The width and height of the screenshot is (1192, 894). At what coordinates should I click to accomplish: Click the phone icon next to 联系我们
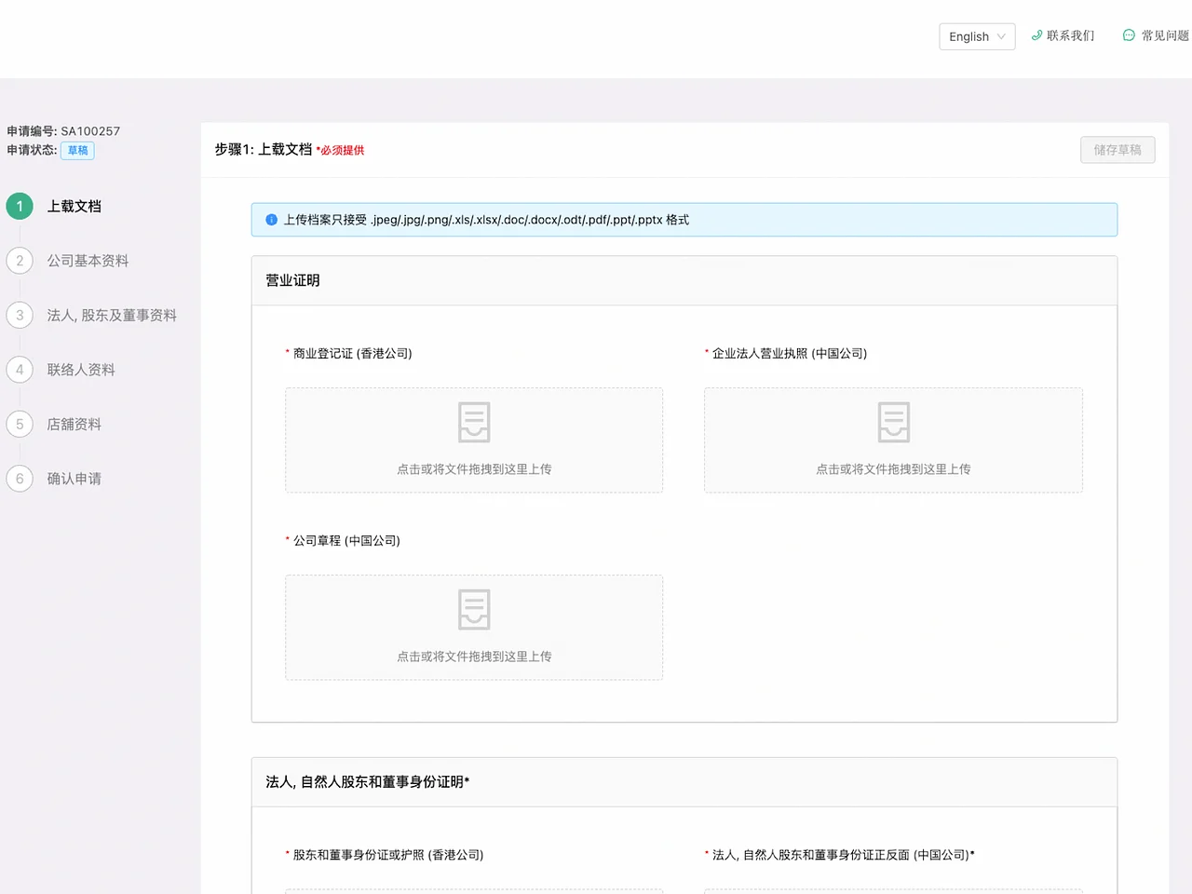pos(1037,35)
